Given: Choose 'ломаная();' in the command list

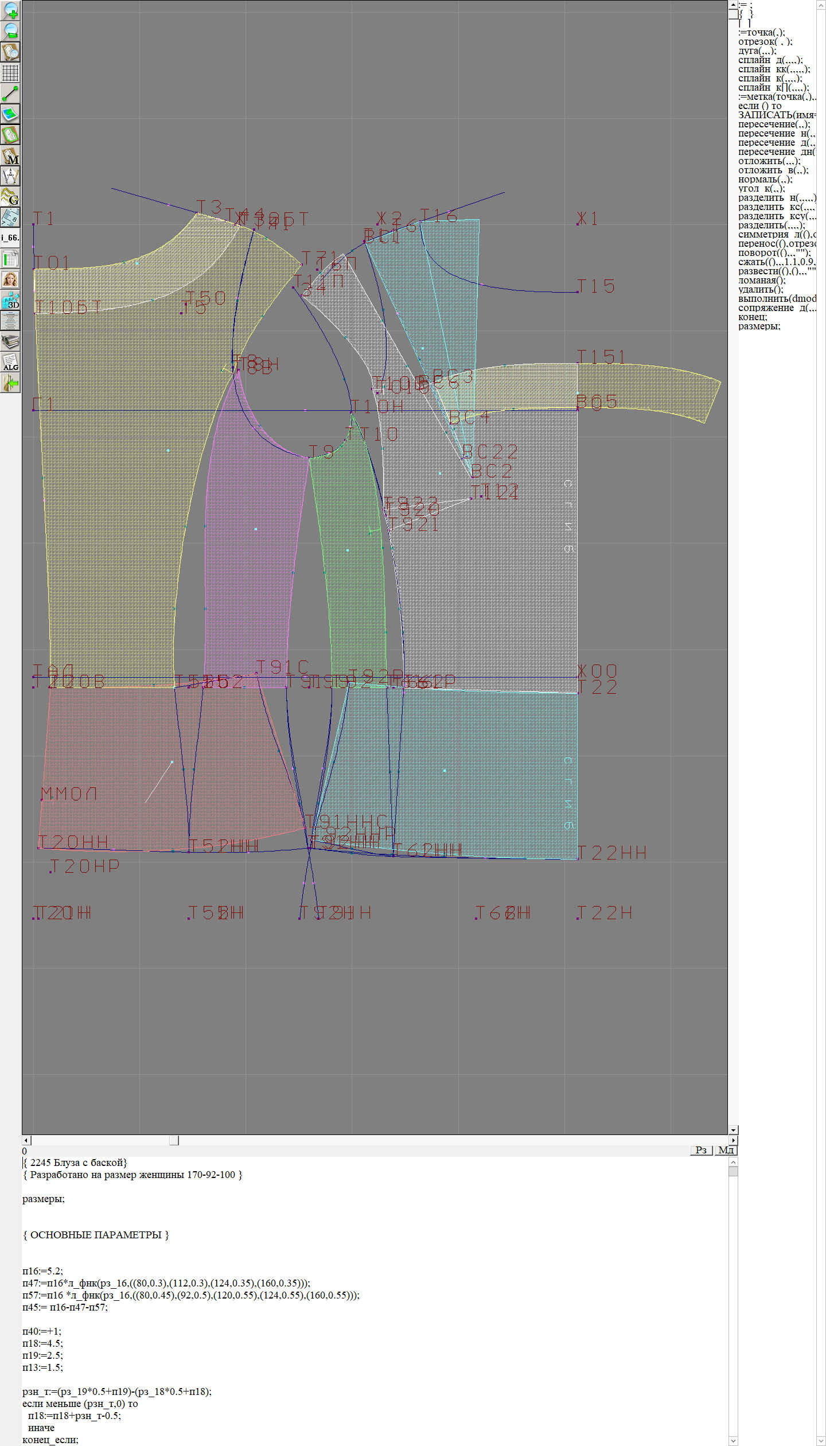Looking at the screenshot, I should pos(761,281).
